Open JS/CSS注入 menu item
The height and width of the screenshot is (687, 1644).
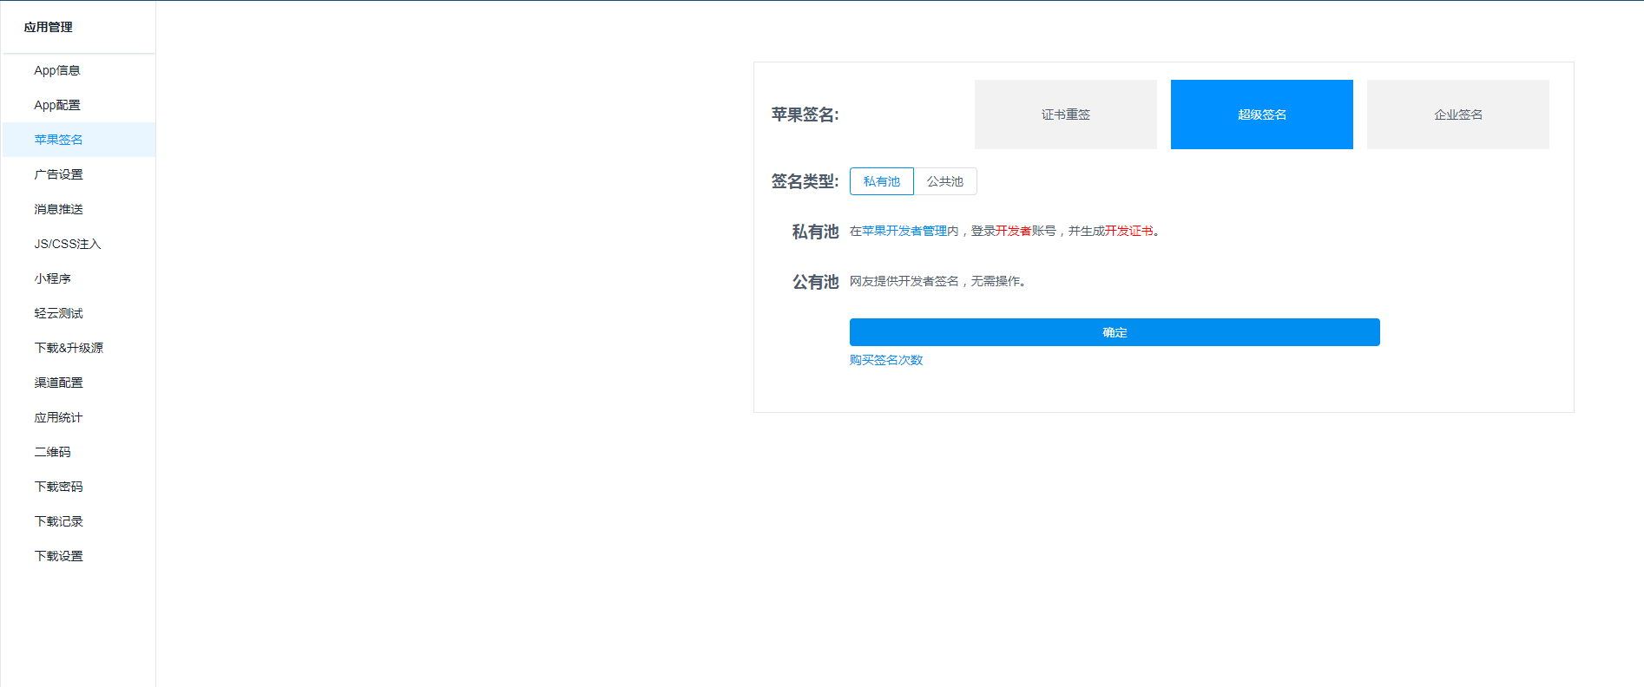(78, 244)
